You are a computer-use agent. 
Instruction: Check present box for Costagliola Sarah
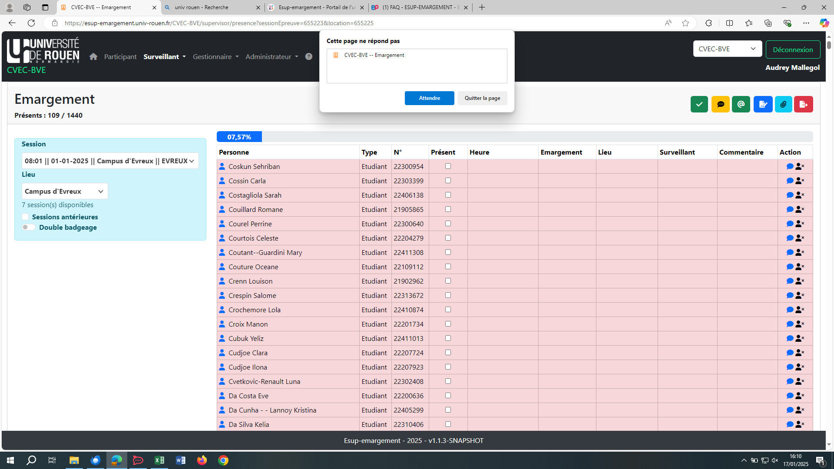point(448,195)
